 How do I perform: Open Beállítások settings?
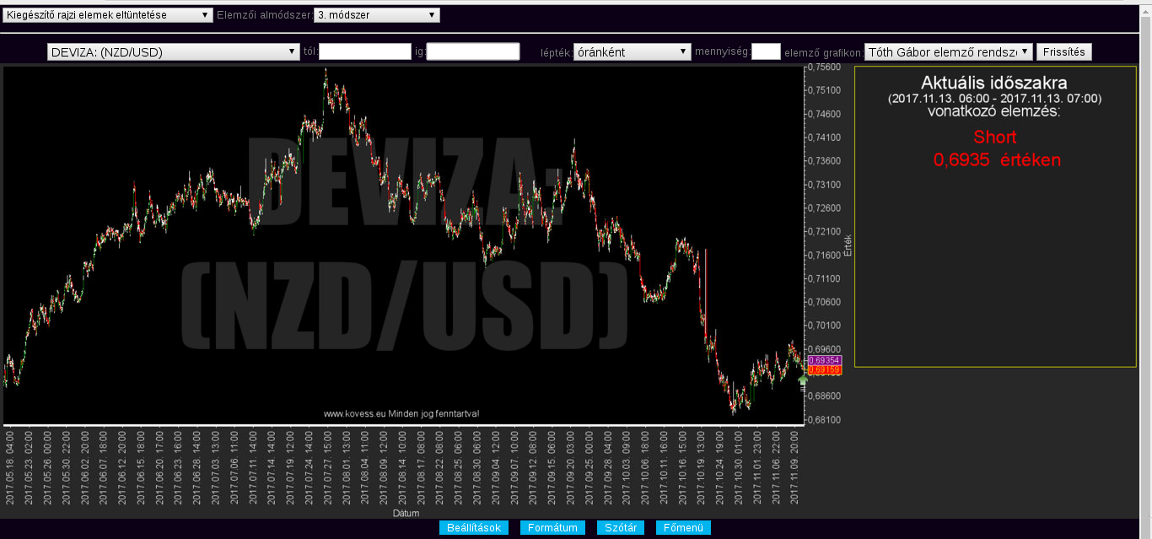pyautogui.click(x=473, y=528)
